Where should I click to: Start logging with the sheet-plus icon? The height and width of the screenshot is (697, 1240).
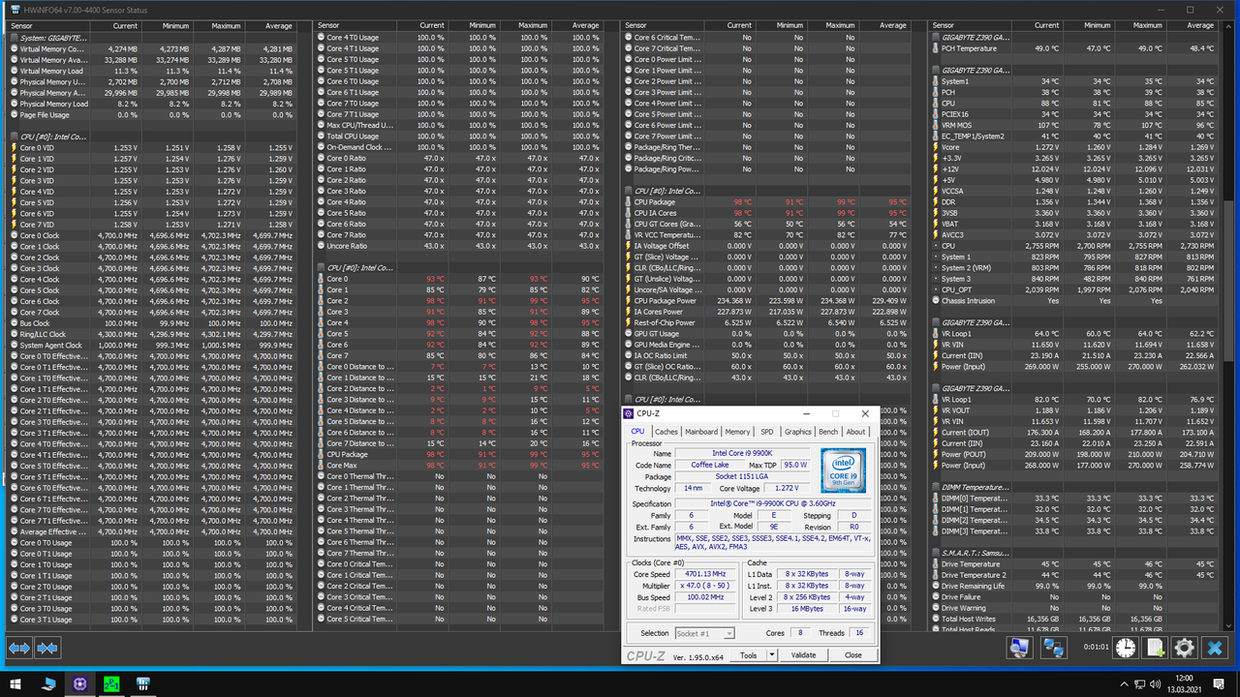(x=1154, y=648)
